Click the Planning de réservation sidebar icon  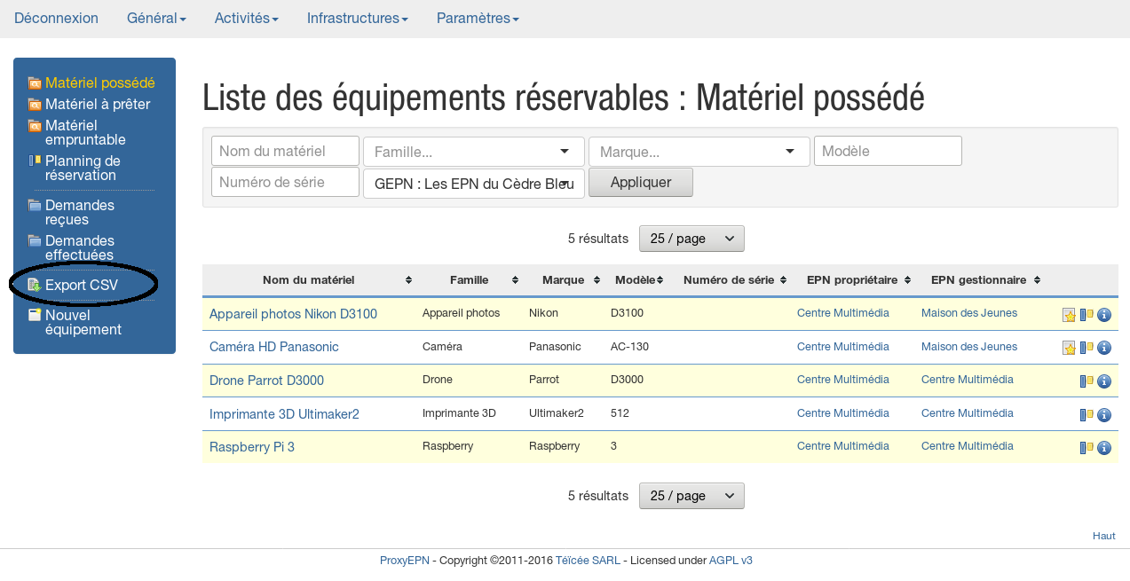(35, 161)
